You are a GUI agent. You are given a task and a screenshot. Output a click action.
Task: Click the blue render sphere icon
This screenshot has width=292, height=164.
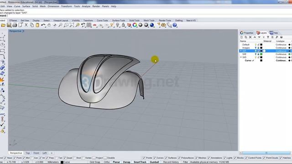coord(152,25)
